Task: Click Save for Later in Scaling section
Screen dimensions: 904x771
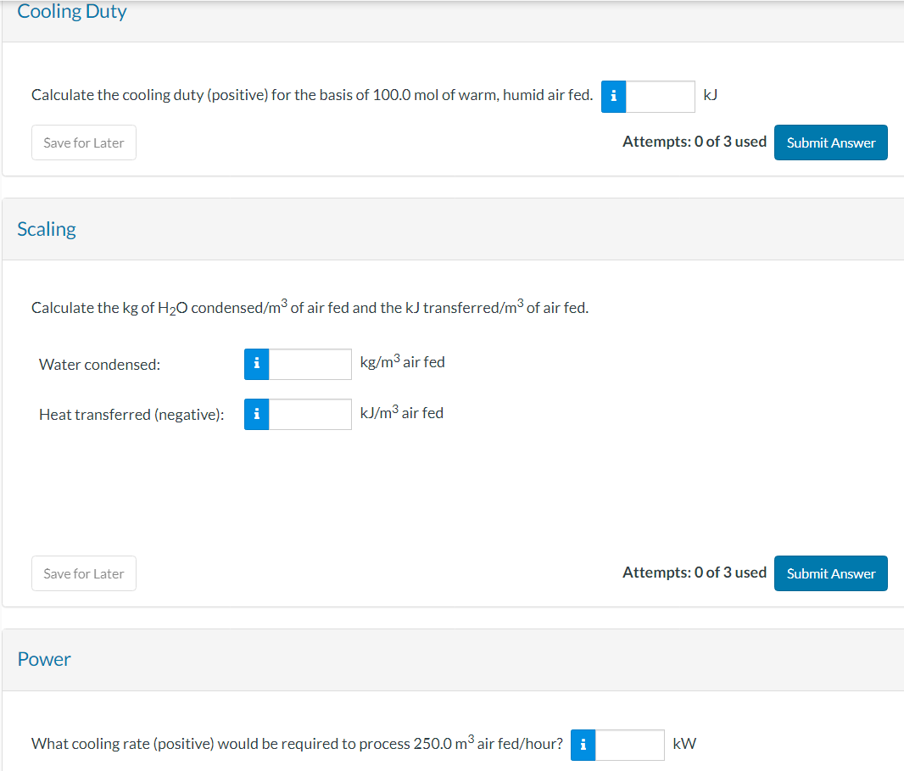Action: point(84,573)
